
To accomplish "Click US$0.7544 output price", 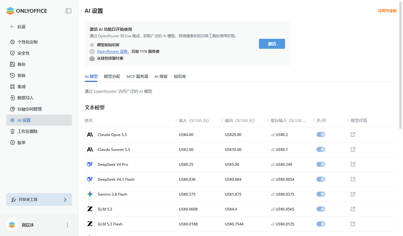I will click(x=234, y=224).
